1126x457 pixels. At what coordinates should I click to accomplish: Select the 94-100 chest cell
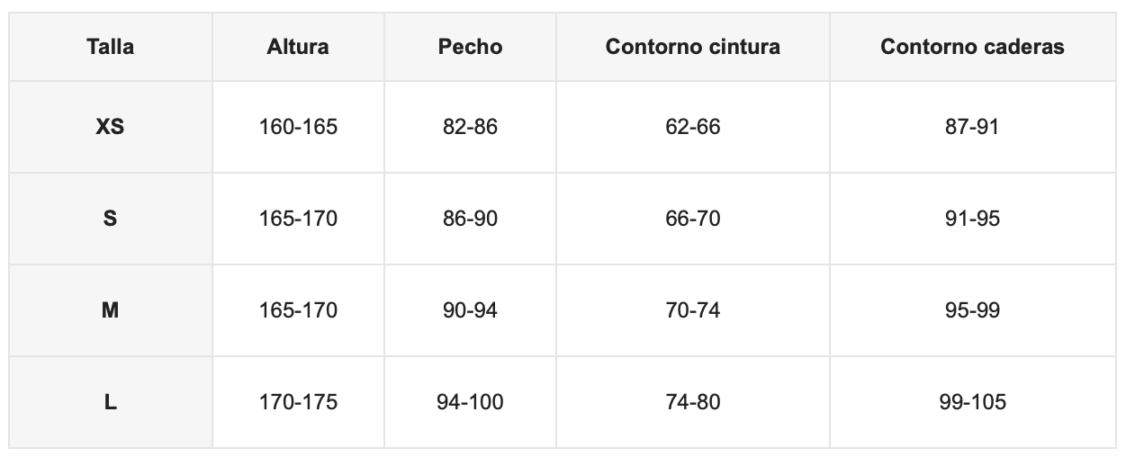(x=470, y=402)
